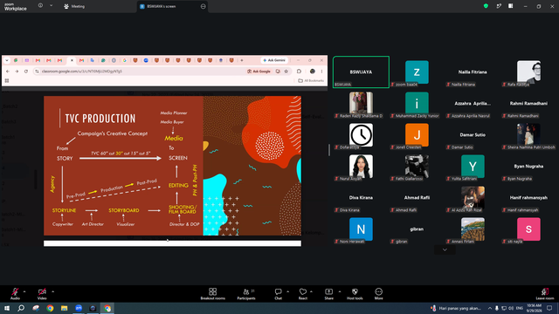This screenshot has height=314, width=559.
Task: Click the Leave room button
Action: [x=545, y=294]
